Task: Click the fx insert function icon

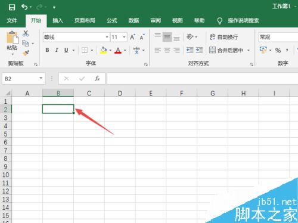Action: click(x=97, y=79)
